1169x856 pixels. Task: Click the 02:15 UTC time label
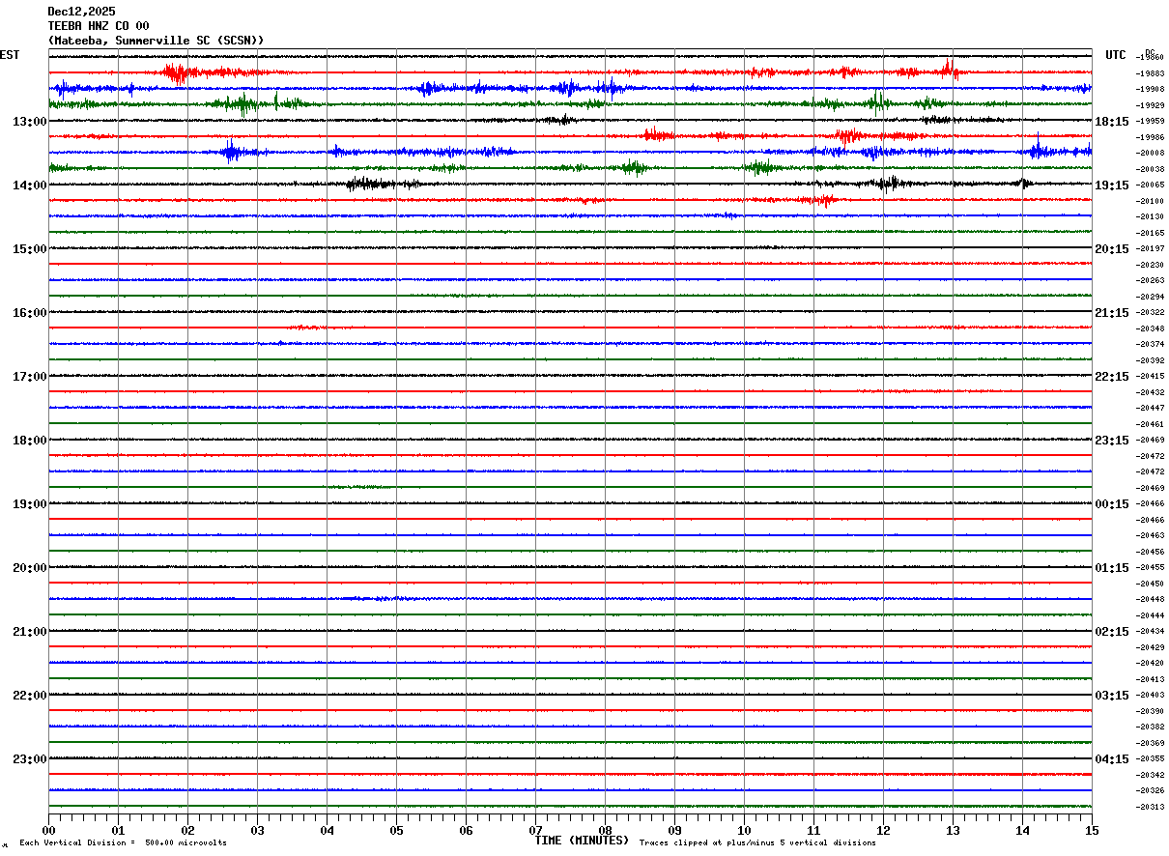[1112, 632]
